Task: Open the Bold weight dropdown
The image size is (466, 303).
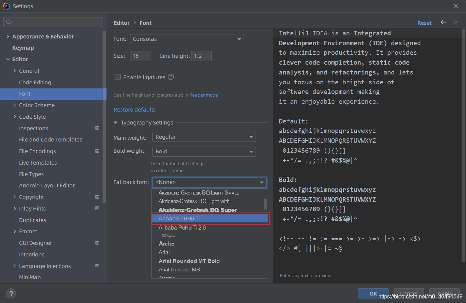Action: tap(204, 151)
